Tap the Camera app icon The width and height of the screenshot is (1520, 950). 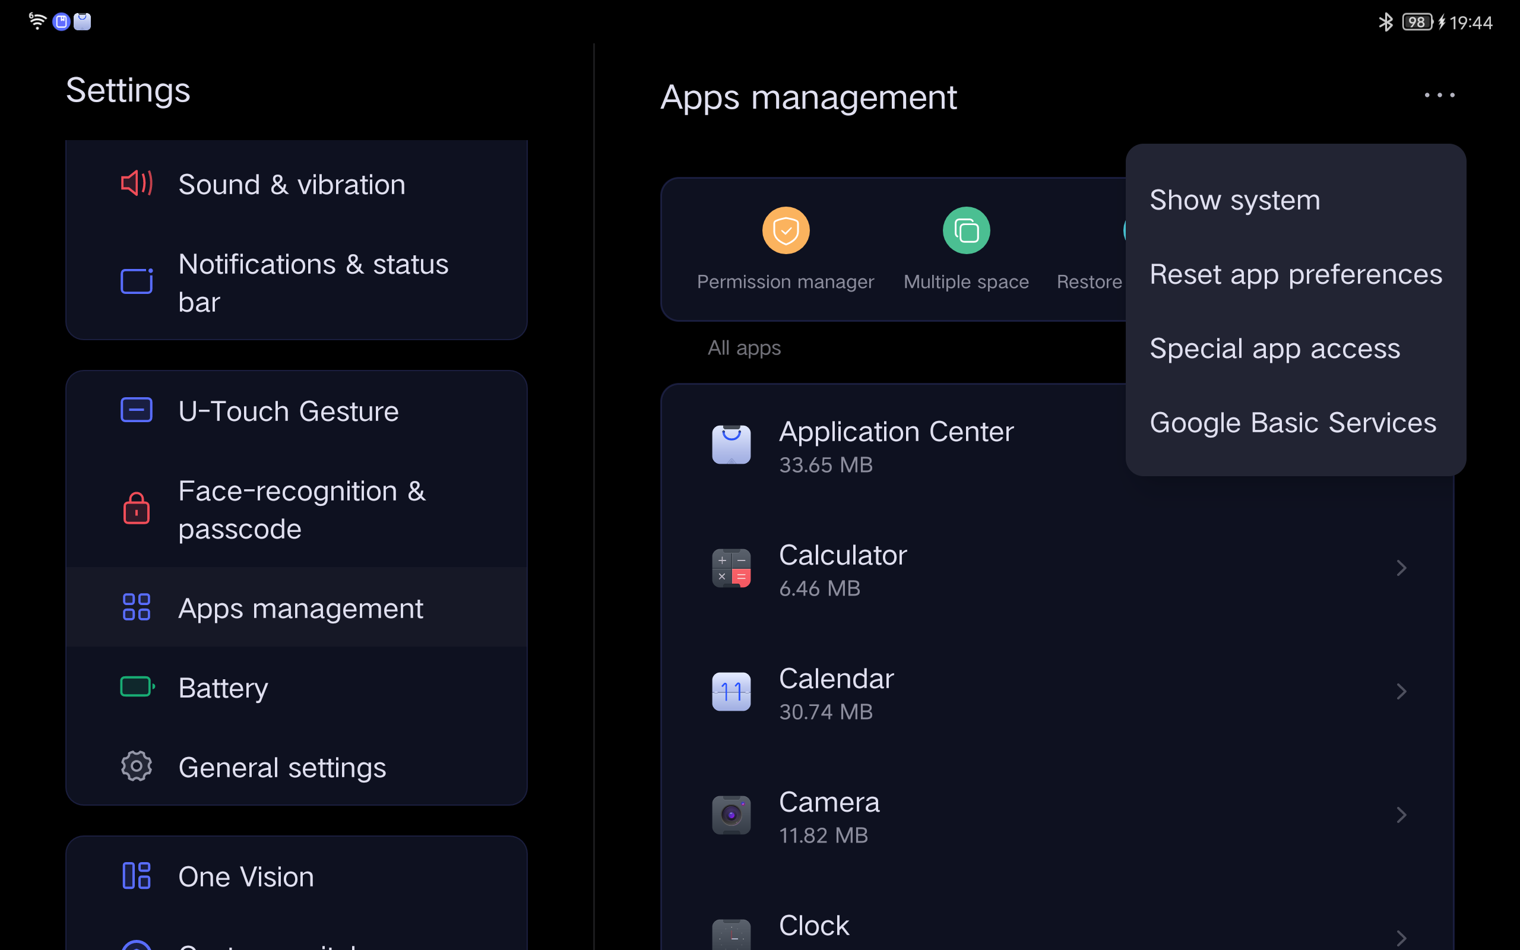click(731, 815)
